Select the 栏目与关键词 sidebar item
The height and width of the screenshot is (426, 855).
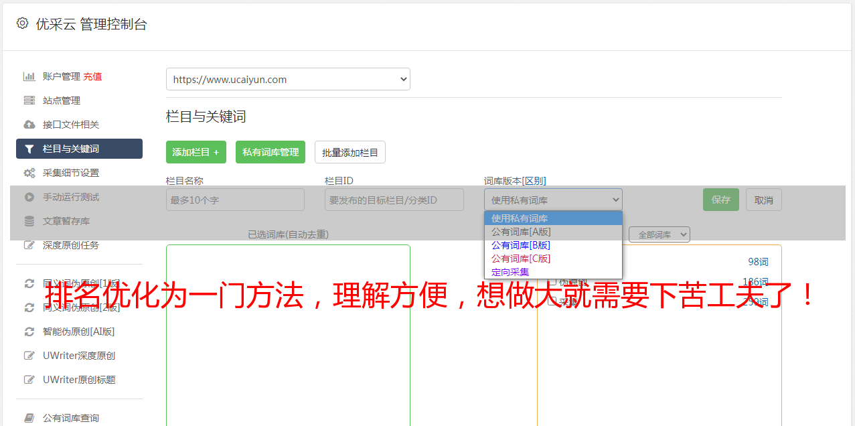tap(79, 149)
